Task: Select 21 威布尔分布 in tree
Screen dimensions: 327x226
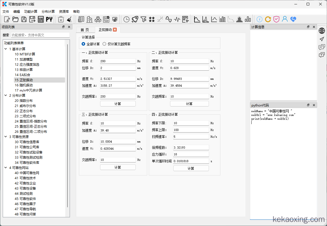Action: (x=25, y=106)
